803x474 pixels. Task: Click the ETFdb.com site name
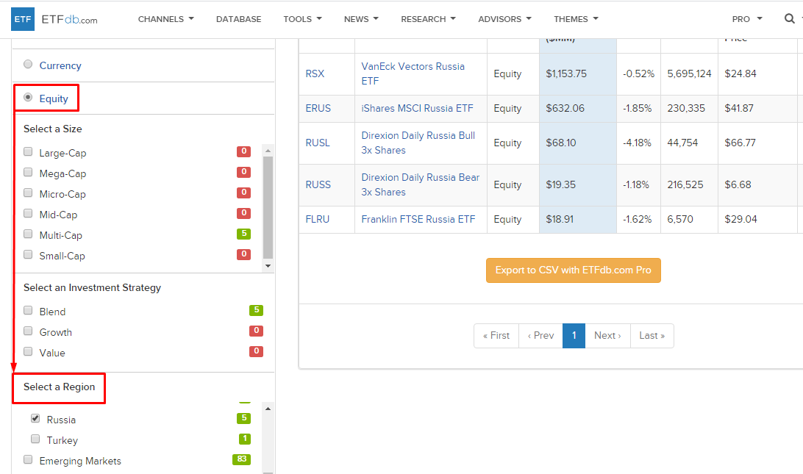click(x=69, y=19)
